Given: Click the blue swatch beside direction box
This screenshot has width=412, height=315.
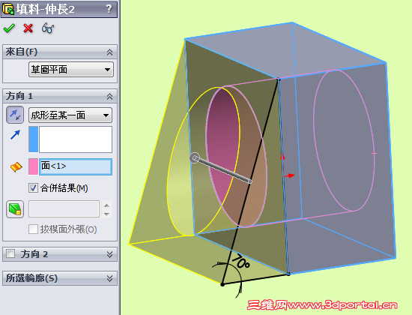Looking at the screenshot, I should pos(34,139).
